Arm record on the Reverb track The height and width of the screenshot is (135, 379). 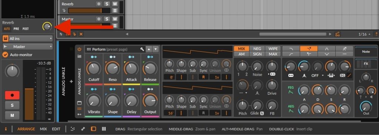coord(98,4)
